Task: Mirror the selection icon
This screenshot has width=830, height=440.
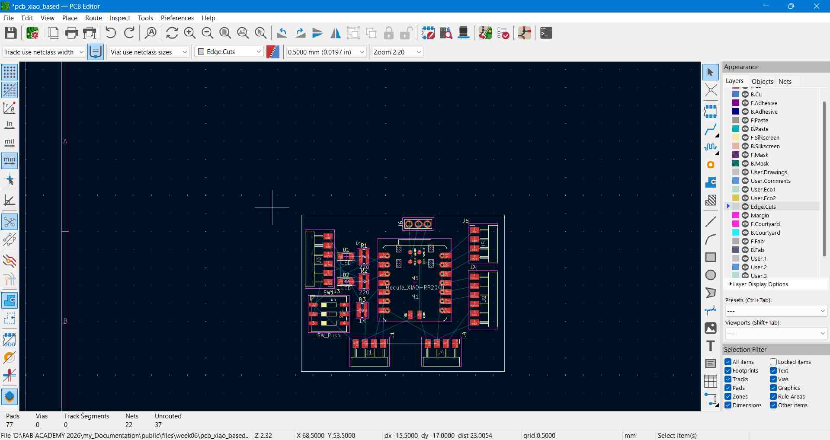Action: [x=335, y=33]
